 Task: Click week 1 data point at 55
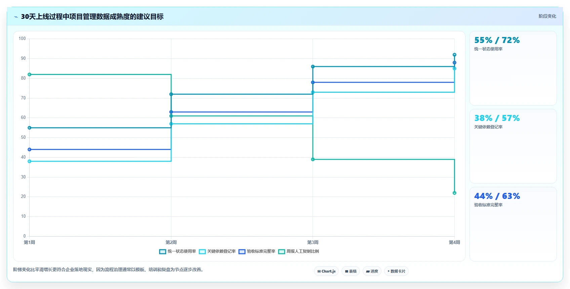click(x=30, y=128)
